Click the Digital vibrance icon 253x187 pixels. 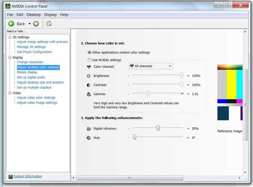click(89, 128)
